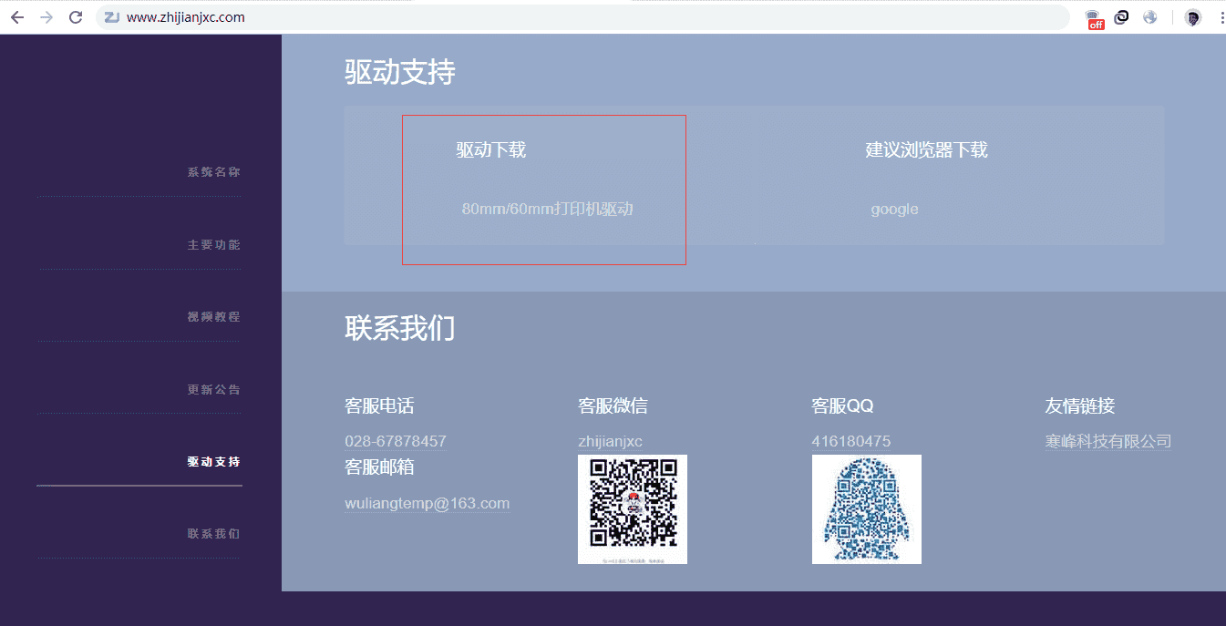Go to 系统名称 section in sidebar
The width and height of the screenshot is (1226, 626).
point(213,172)
